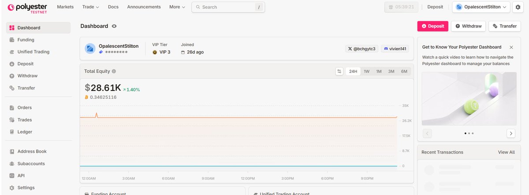
Task: Select the 24H time range
Action: pos(353,71)
